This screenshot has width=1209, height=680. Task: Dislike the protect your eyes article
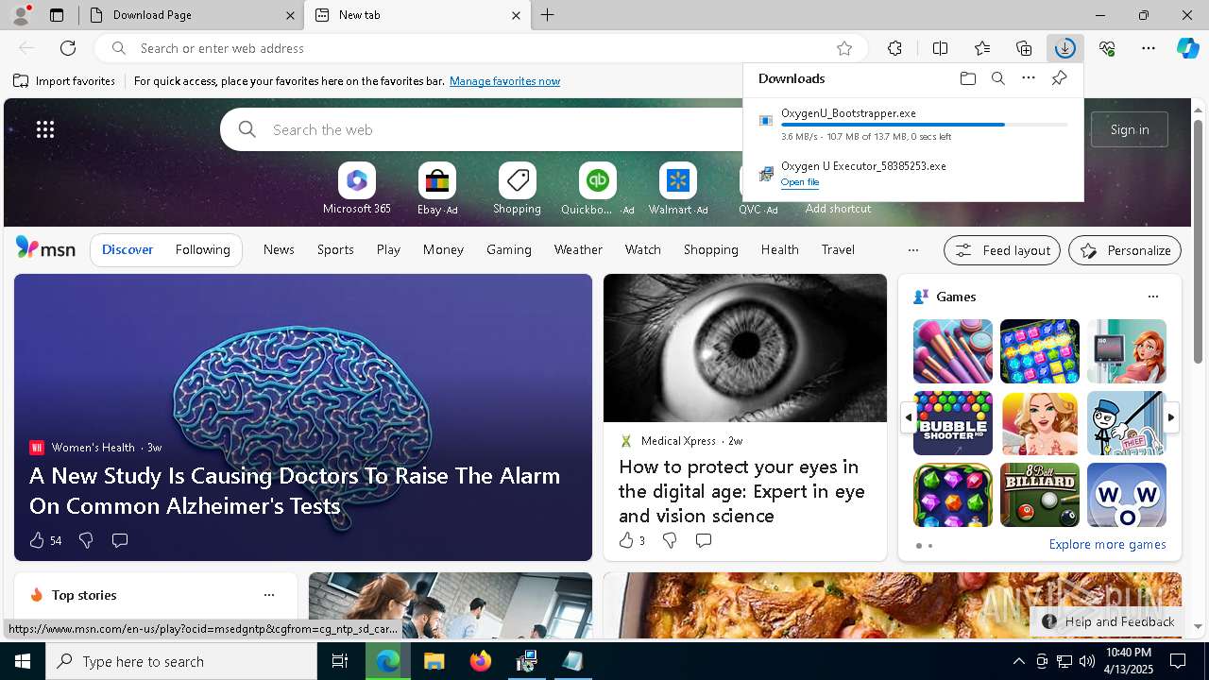click(x=670, y=540)
